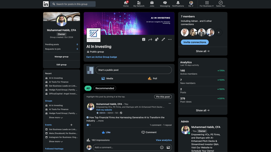
Task: Select the Recommended feed filter
Action: point(105,88)
